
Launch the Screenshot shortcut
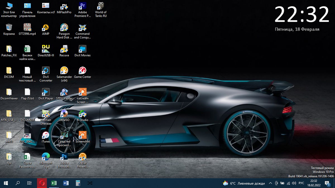(x=82, y=137)
